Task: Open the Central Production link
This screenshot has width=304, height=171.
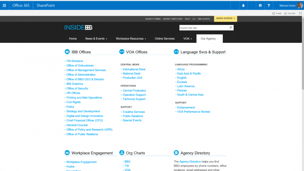Action: tap(134, 91)
